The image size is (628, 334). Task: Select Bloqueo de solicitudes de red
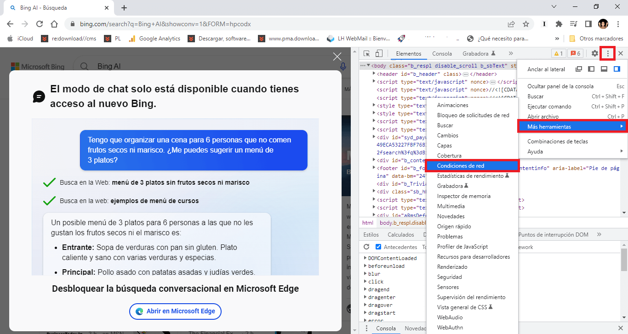472,115
